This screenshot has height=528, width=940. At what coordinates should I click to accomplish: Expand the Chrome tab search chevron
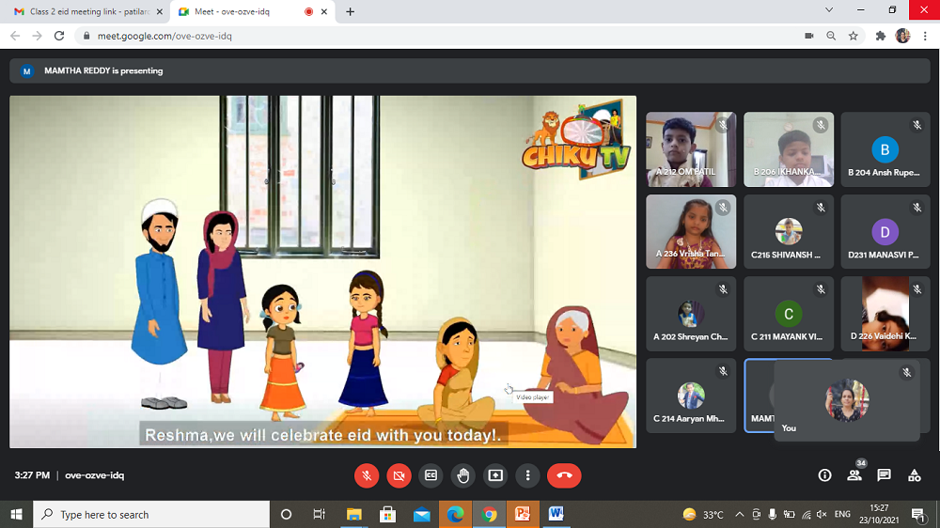[x=829, y=10]
